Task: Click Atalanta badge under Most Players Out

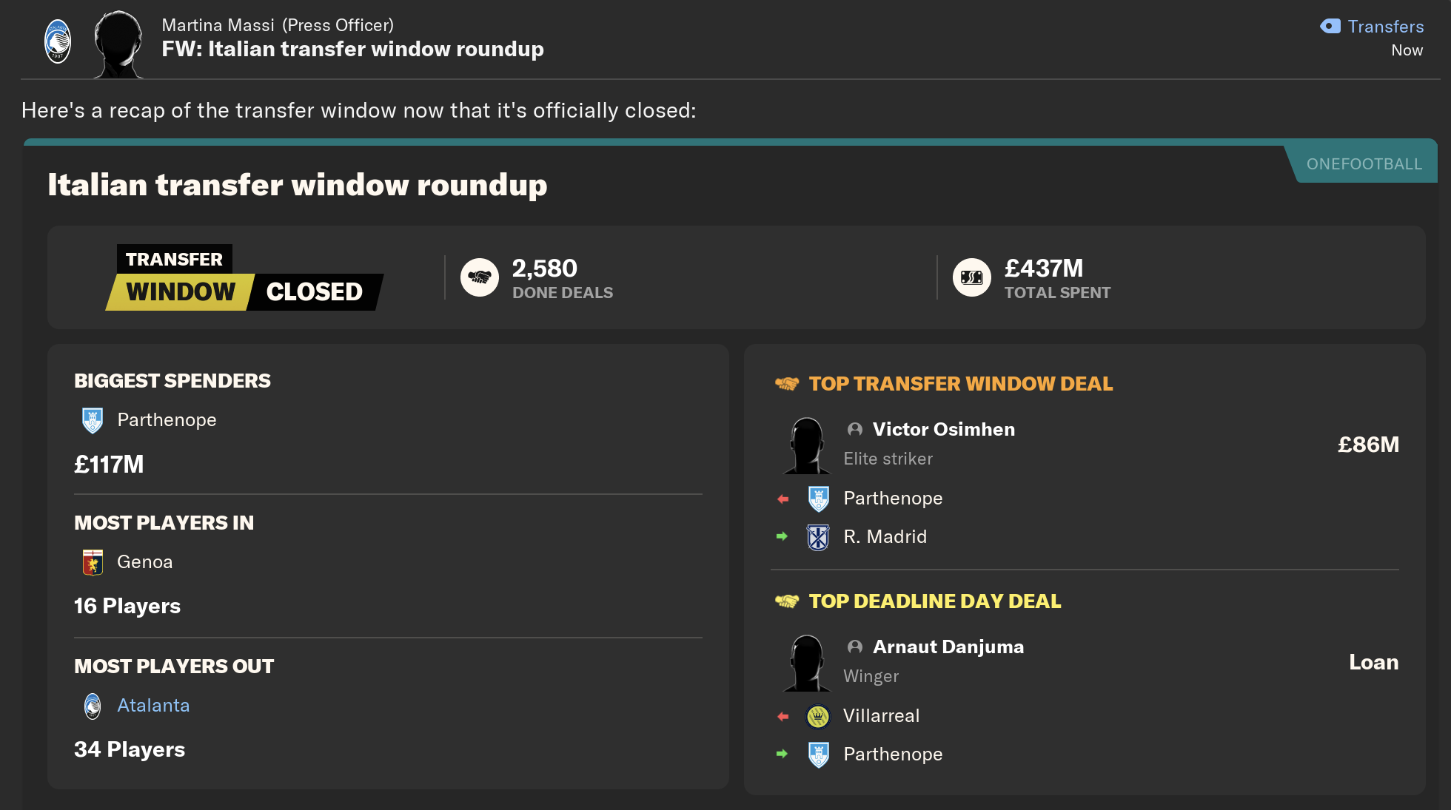Action: tap(93, 706)
